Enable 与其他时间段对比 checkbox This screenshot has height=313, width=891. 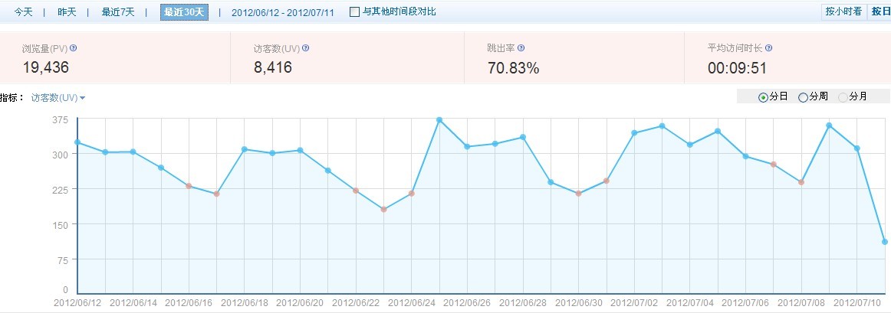pos(353,12)
